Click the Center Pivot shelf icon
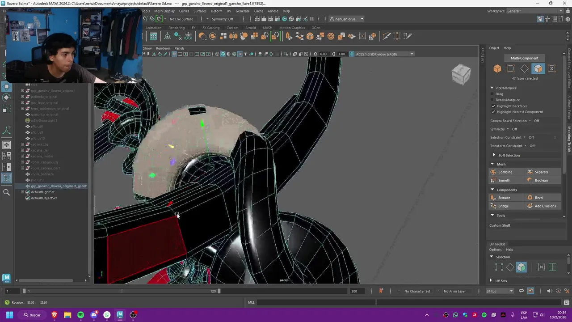 [167, 36]
